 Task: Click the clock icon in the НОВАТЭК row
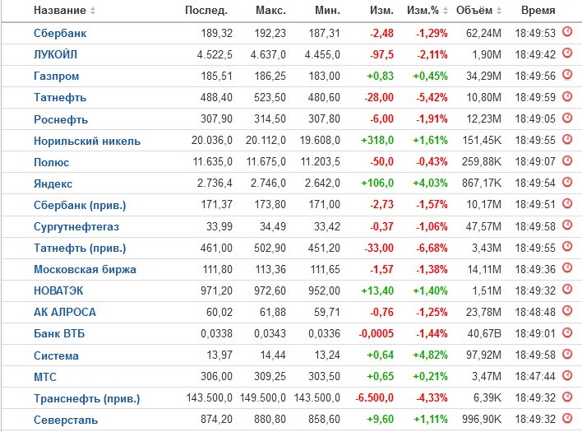pyautogui.click(x=567, y=289)
